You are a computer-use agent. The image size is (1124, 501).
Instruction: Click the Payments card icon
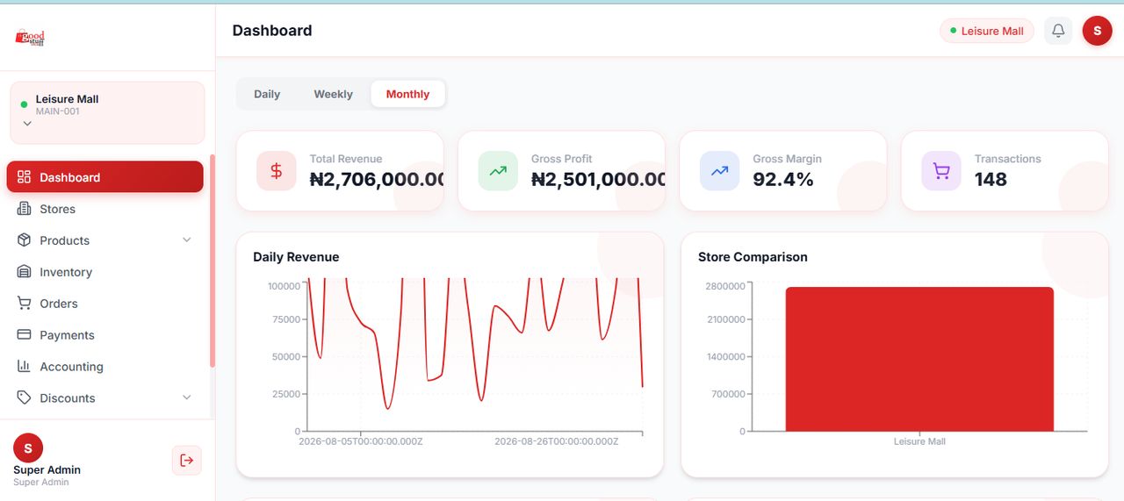point(24,334)
